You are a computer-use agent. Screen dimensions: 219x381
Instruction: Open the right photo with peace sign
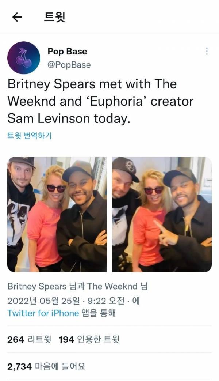pos(162,215)
